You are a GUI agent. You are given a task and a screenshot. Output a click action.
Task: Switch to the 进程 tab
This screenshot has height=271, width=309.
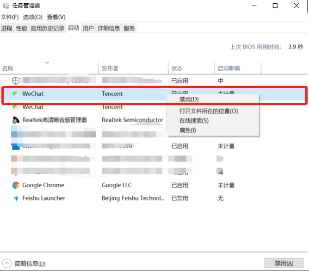[x=6, y=28]
